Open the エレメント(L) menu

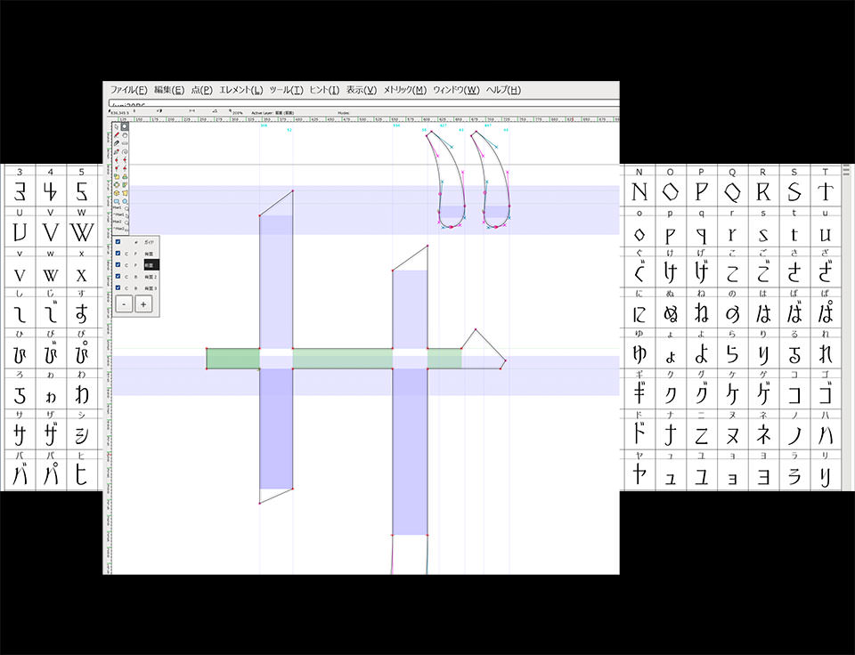240,90
